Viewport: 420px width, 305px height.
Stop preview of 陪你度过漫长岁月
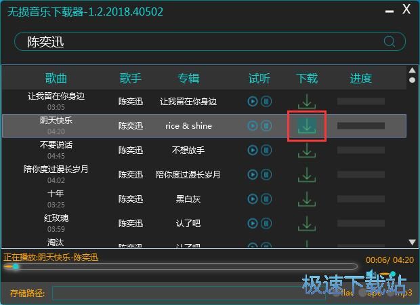[267, 175]
